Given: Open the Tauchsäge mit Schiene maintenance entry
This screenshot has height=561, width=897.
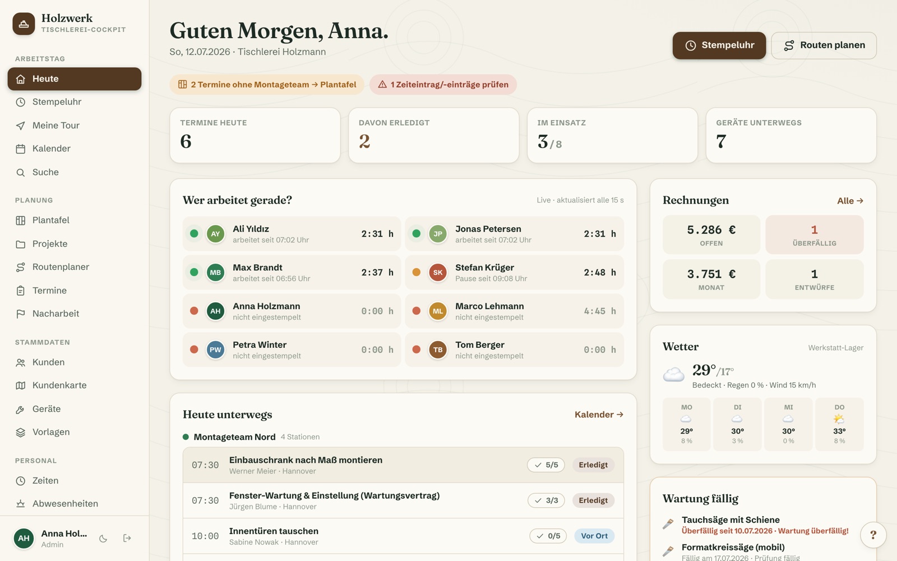Looking at the screenshot, I should 763,525.
